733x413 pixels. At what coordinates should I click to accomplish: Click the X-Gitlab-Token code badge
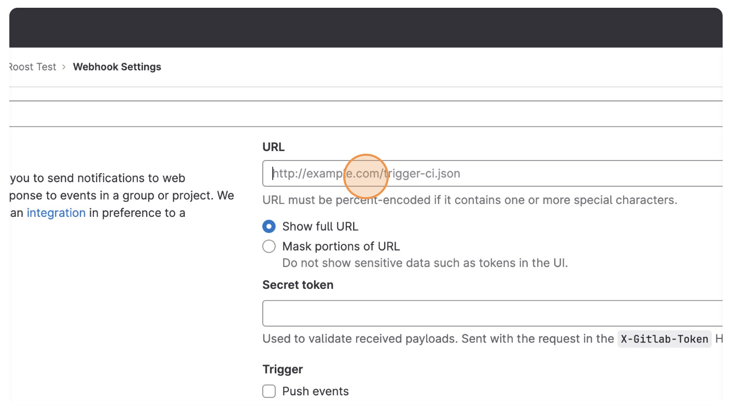coord(664,339)
